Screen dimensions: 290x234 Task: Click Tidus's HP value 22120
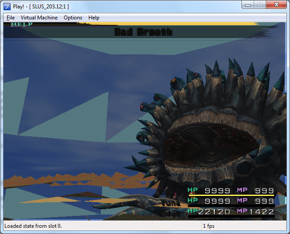pos(214,211)
